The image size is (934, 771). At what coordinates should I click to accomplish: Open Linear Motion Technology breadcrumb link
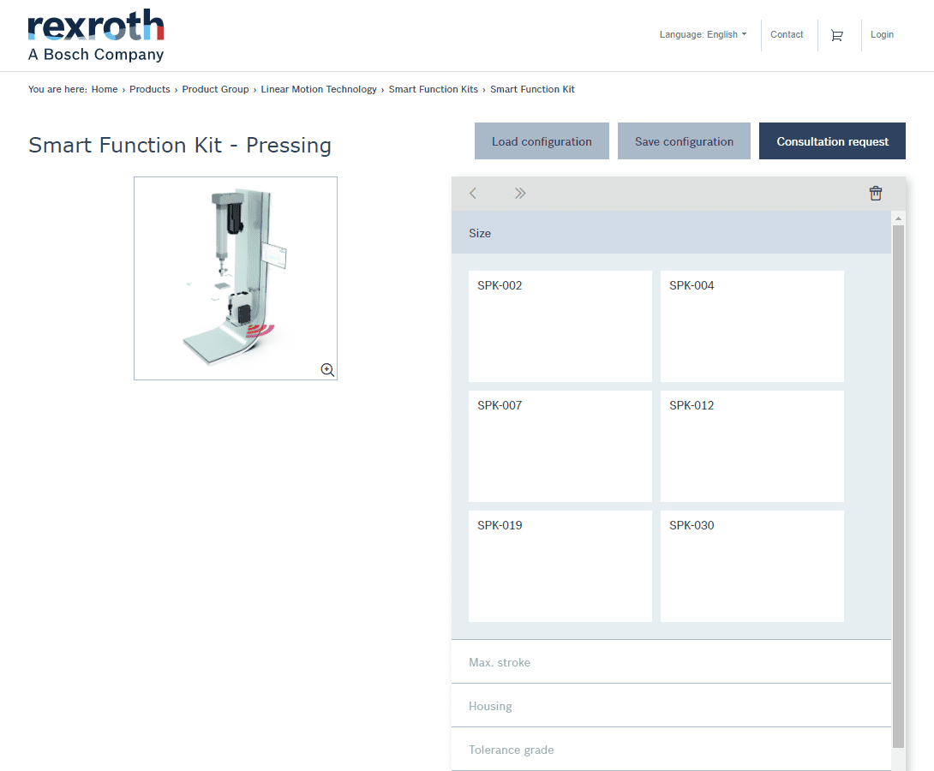pos(319,89)
